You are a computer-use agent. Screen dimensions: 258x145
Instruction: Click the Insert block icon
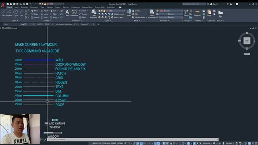(x=129, y=13)
